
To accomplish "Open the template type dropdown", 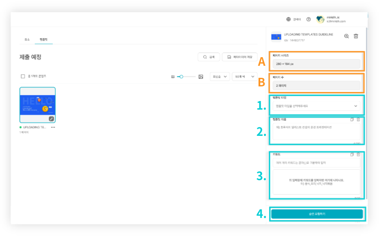I will click(x=316, y=106).
